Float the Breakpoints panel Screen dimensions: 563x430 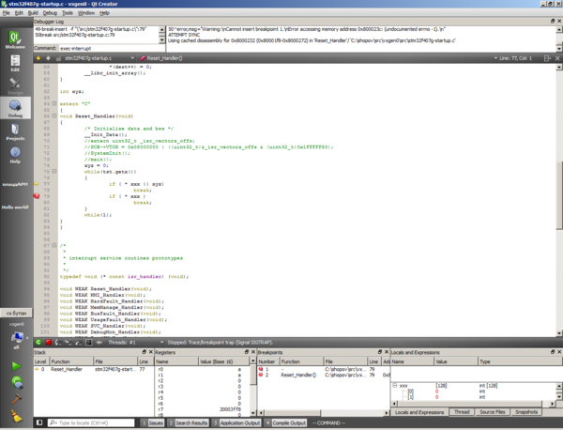pyautogui.click(x=380, y=352)
